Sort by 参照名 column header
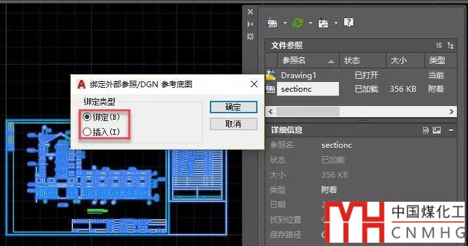The width and height of the screenshot is (468, 246). click(308, 61)
